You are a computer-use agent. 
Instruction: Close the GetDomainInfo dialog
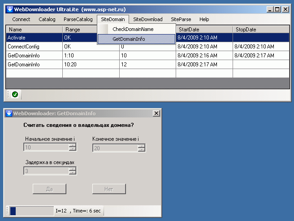pos(156,113)
